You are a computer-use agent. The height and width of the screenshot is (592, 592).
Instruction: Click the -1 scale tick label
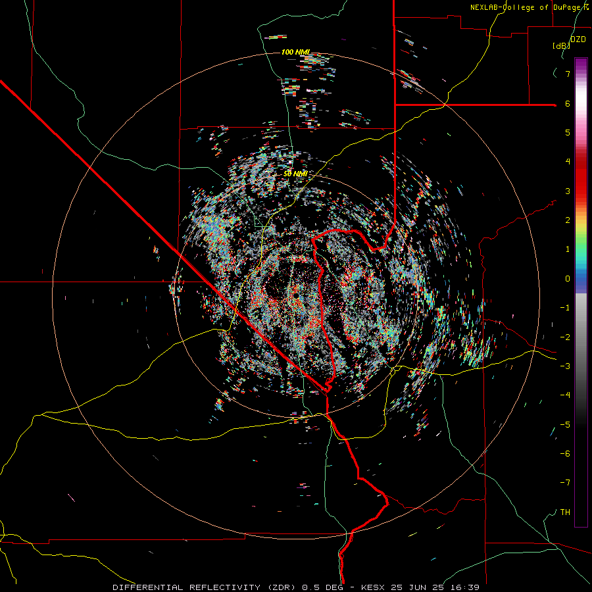coord(565,308)
